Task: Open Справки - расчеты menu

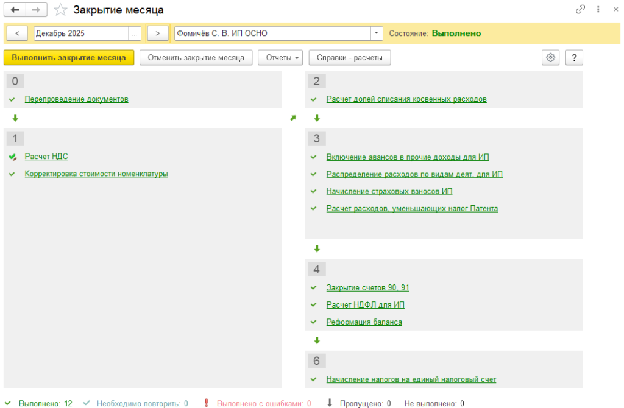Action: tap(349, 57)
